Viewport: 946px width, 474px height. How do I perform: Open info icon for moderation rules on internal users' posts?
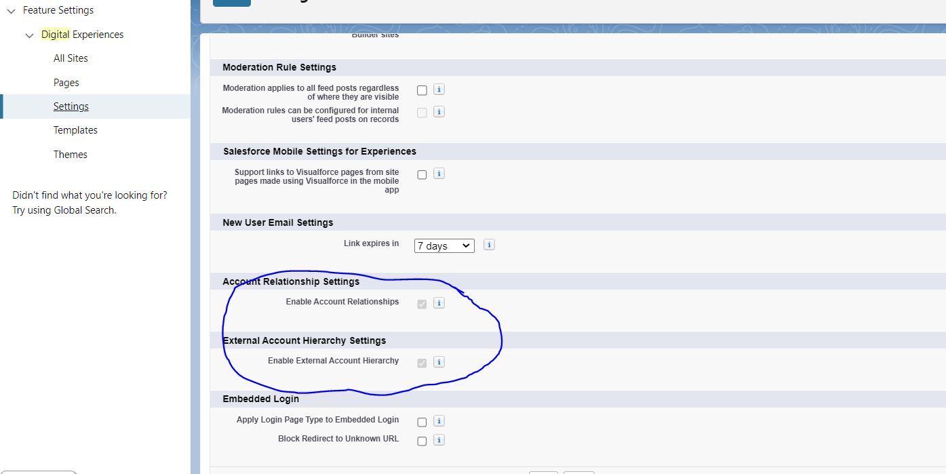(439, 112)
